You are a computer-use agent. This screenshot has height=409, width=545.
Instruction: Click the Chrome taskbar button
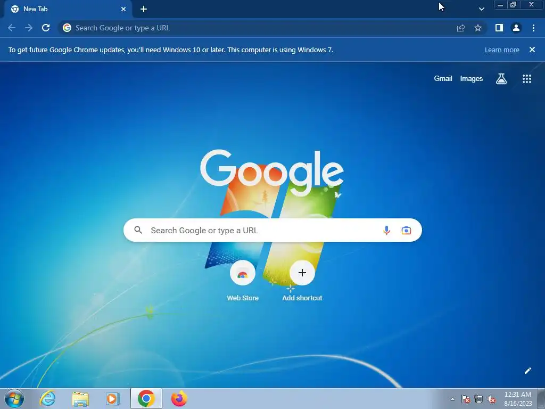146,398
